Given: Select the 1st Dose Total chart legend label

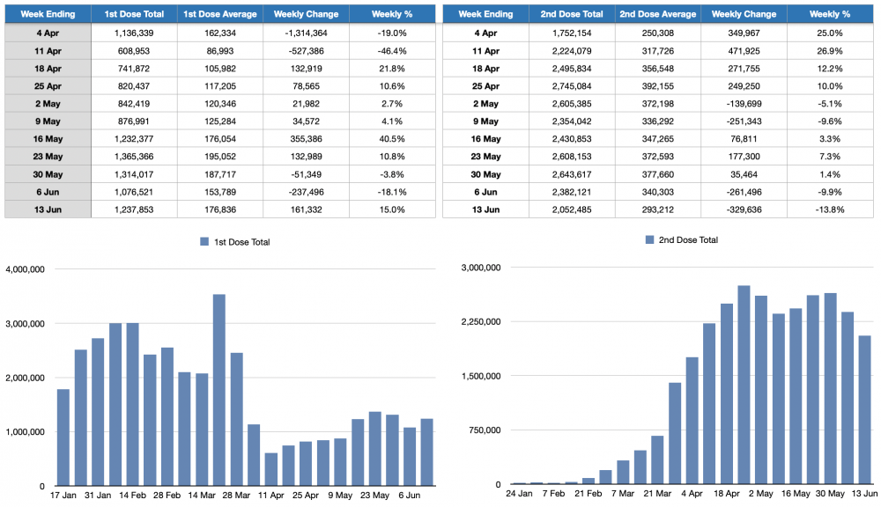Looking at the screenshot, I should pos(242,242).
